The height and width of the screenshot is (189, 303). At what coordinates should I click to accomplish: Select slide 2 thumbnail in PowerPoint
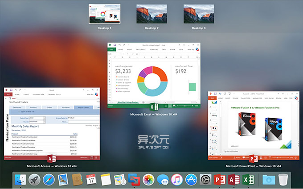pyautogui.click(x=214, y=109)
